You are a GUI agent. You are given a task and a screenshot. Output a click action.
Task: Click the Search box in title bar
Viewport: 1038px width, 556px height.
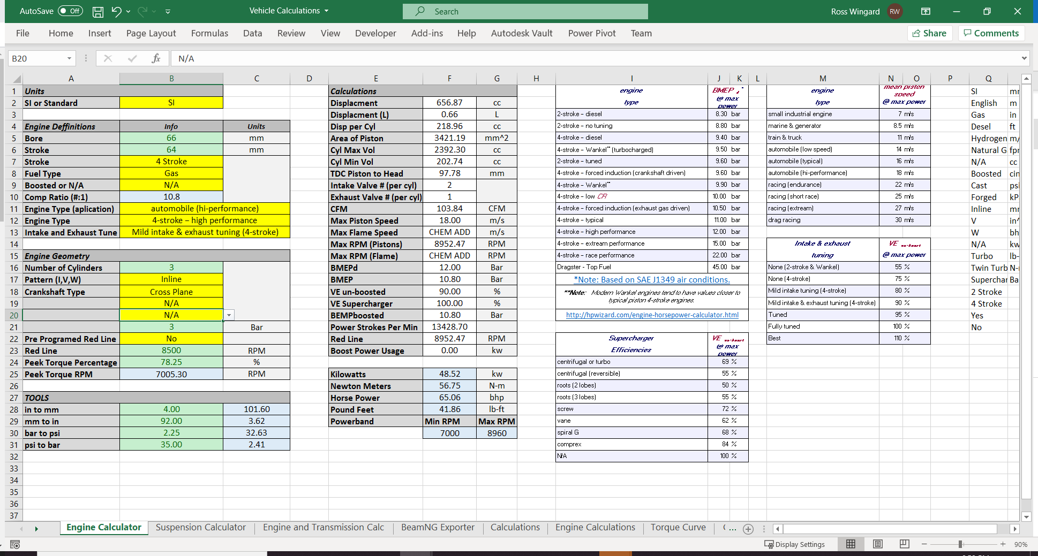pyautogui.click(x=525, y=11)
